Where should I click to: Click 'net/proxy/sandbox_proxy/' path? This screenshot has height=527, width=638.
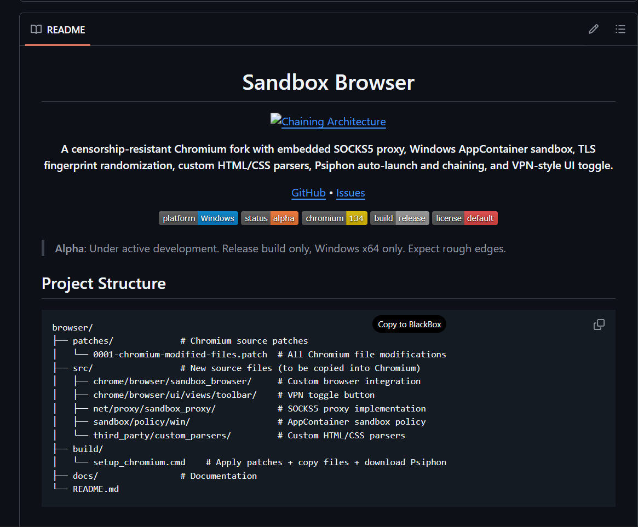coord(154,409)
